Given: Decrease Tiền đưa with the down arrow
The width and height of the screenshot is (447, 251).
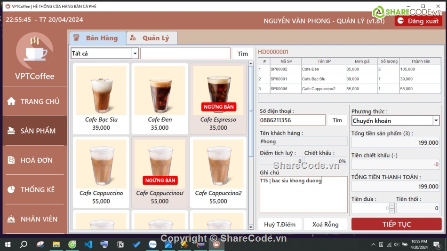Looking at the screenshot, I should [392, 211].
